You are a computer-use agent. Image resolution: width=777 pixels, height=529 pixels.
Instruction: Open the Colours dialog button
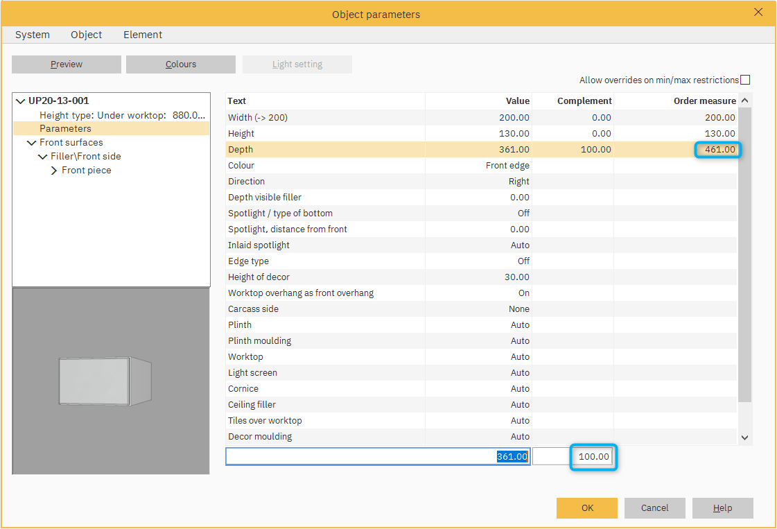click(181, 64)
